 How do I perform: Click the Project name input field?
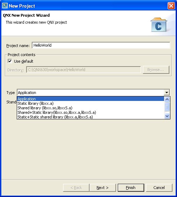tap(101, 45)
